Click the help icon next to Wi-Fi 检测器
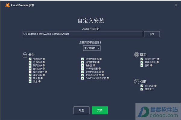Image resolution: width=181 pixels, height=120 pixels. pyautogui.click(x=100, y=69)
